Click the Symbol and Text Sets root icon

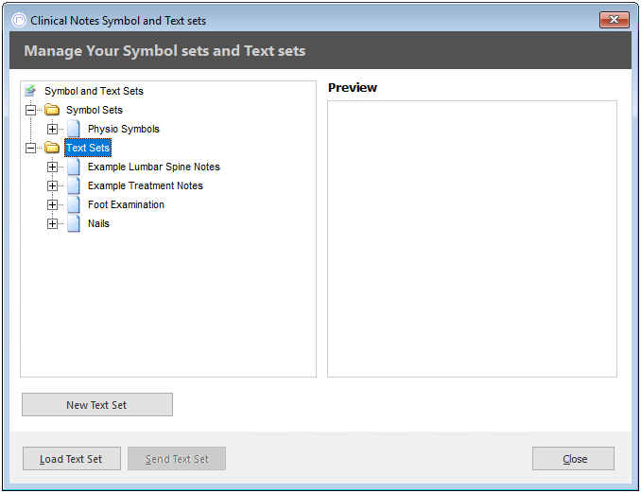30,91
